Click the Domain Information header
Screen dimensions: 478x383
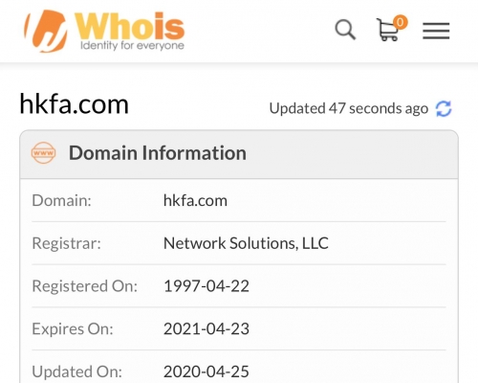pos(158,152)
